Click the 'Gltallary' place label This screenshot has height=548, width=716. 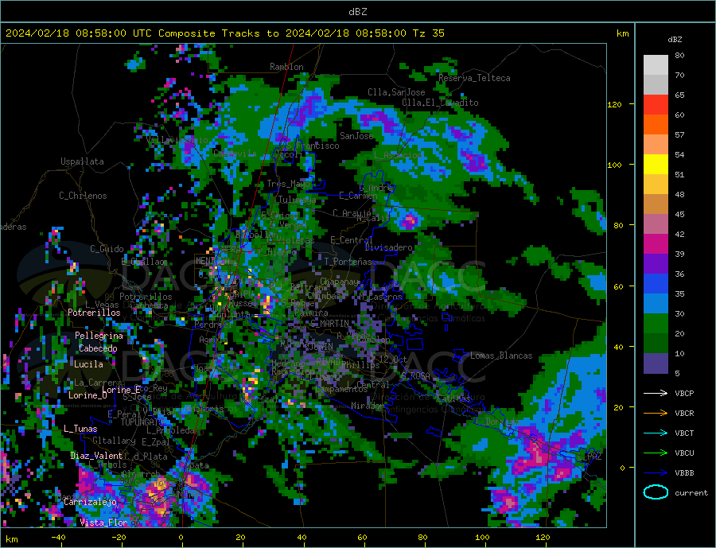point(114,441)
